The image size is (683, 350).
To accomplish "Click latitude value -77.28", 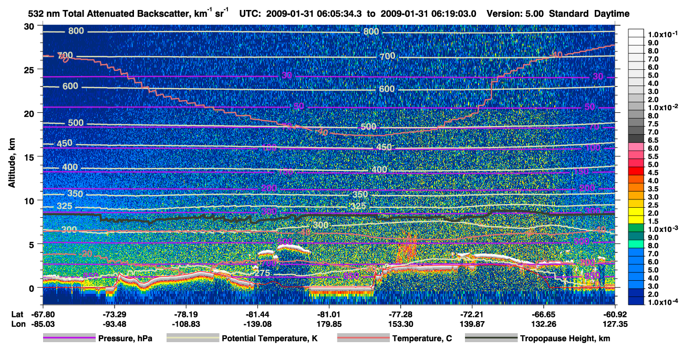I will (401, 314).
